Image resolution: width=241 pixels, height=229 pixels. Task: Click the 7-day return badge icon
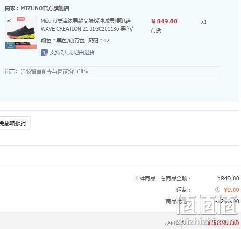[44, 53]
